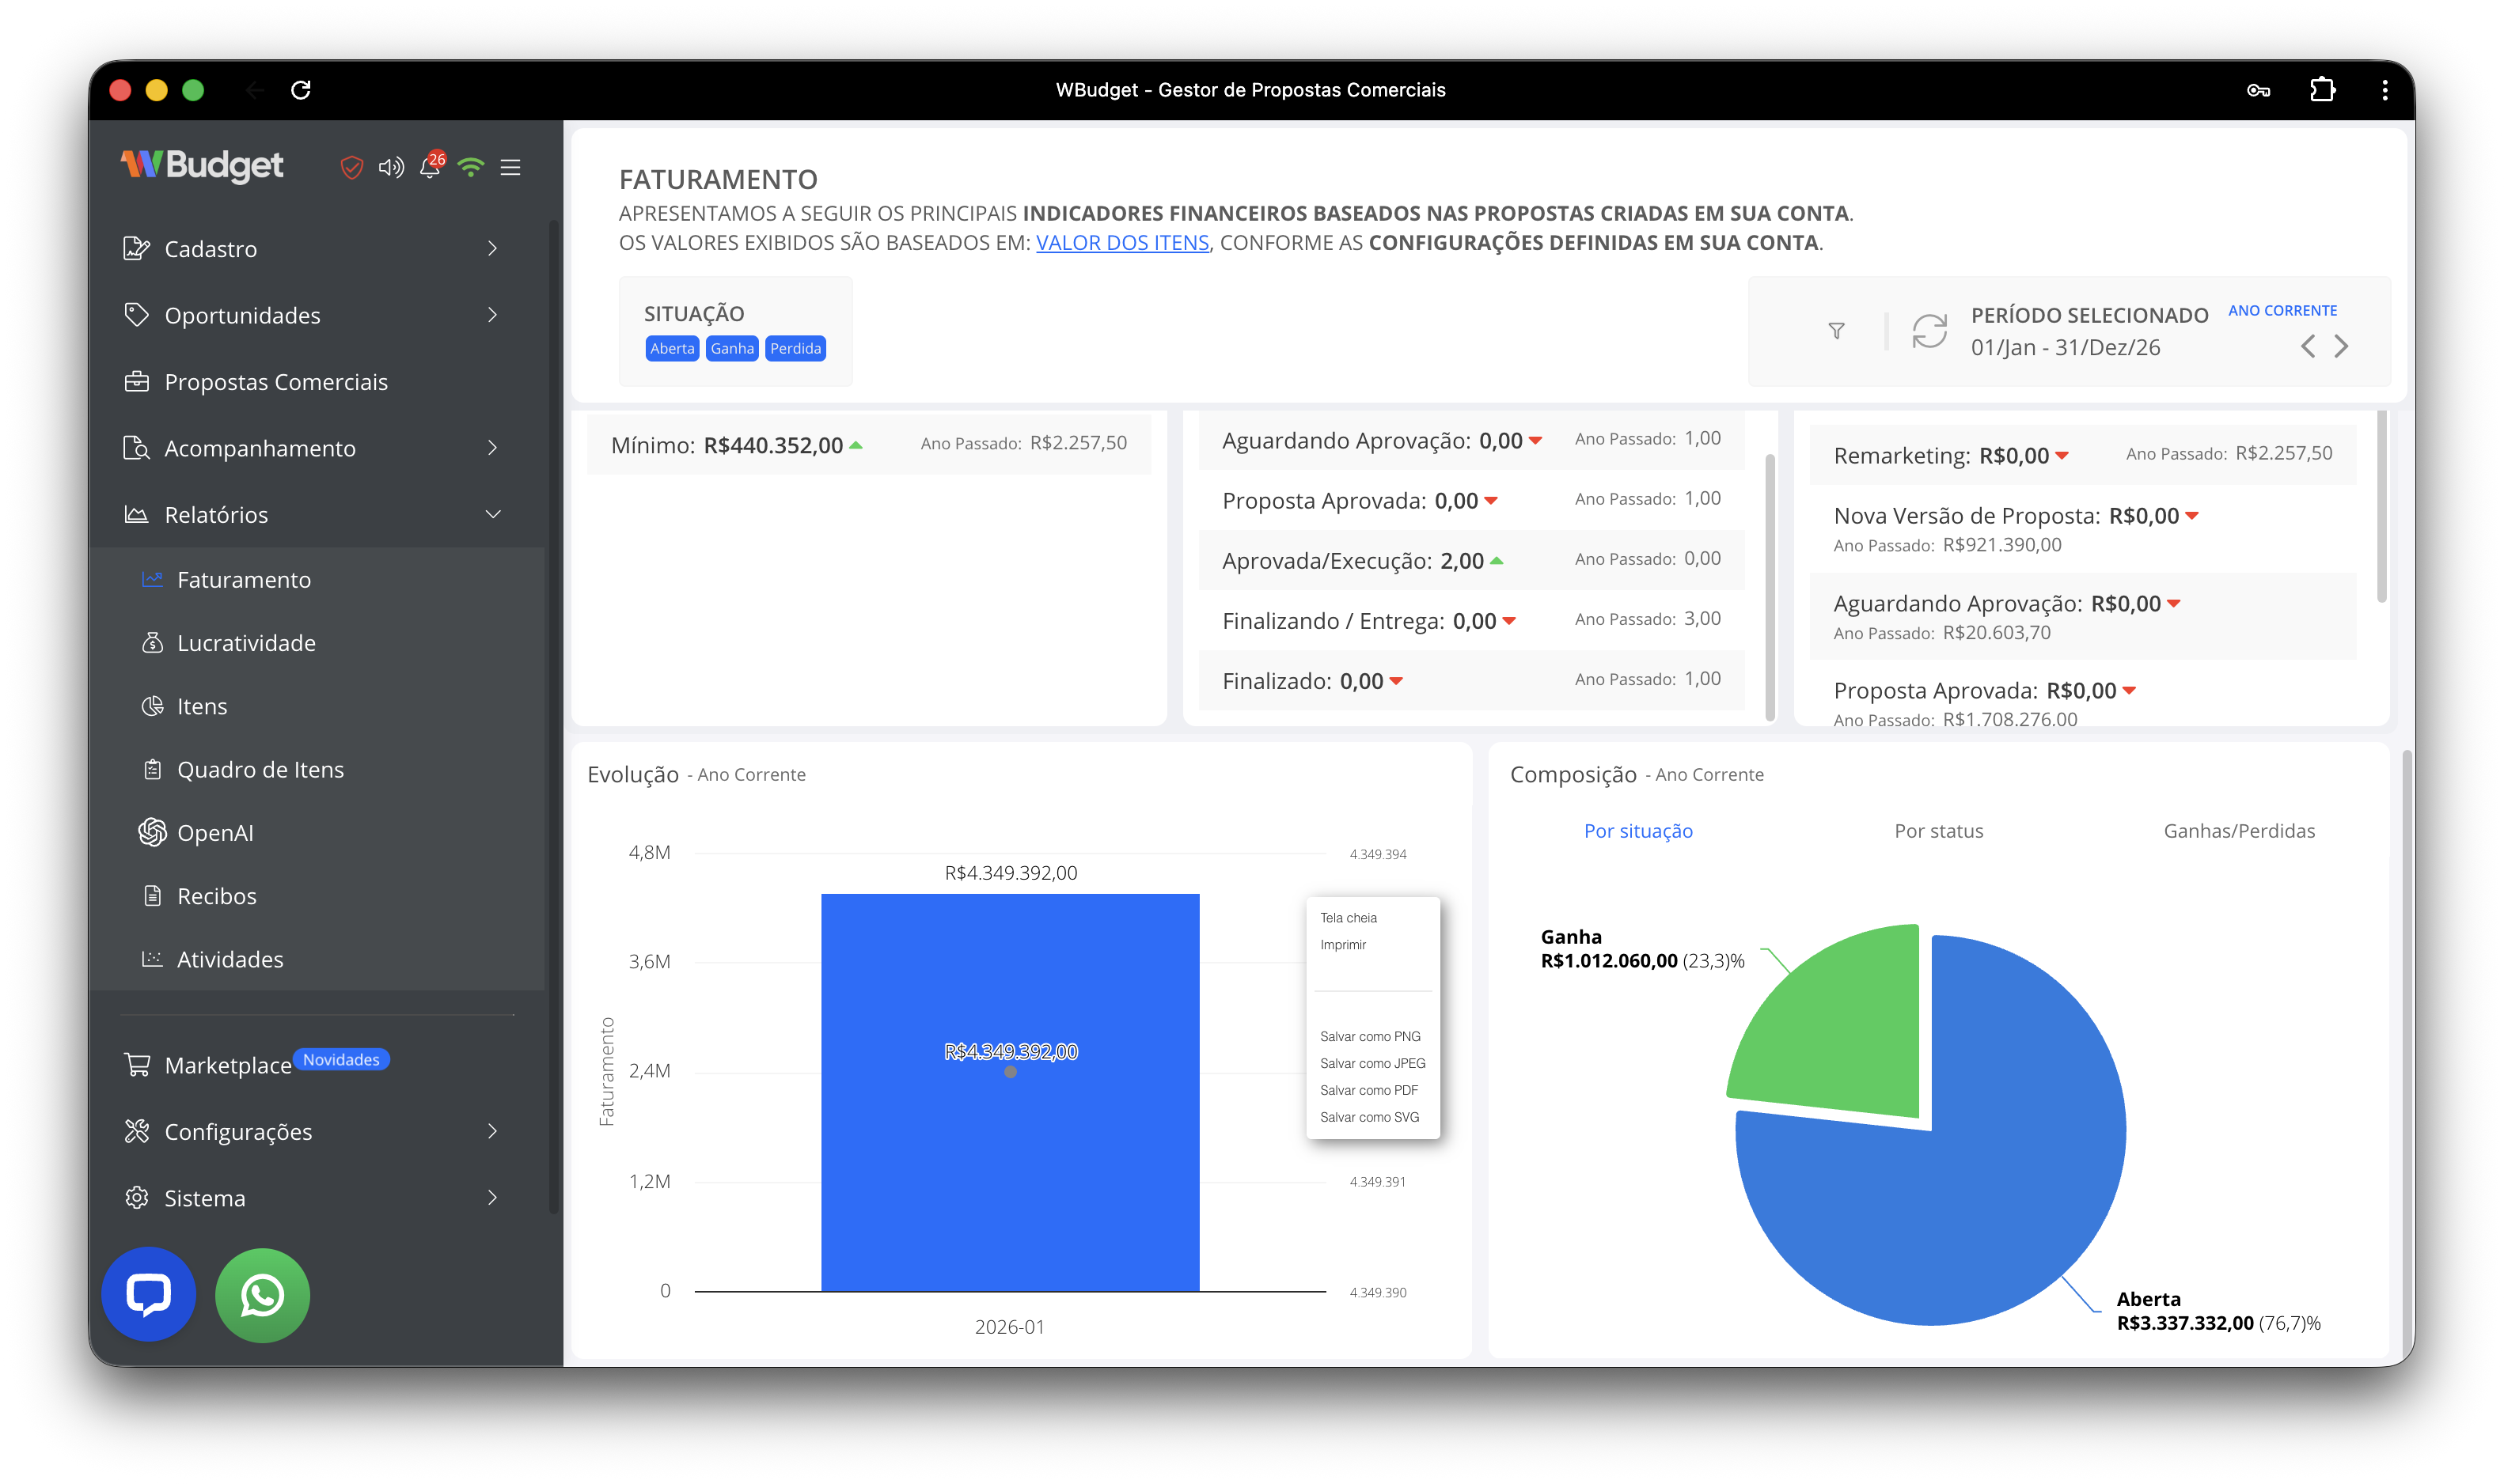The height and width of the screenshot is (1484, 2504).
Task: Open Lucratividade report in sidebar
Action: tap(246, 643)
